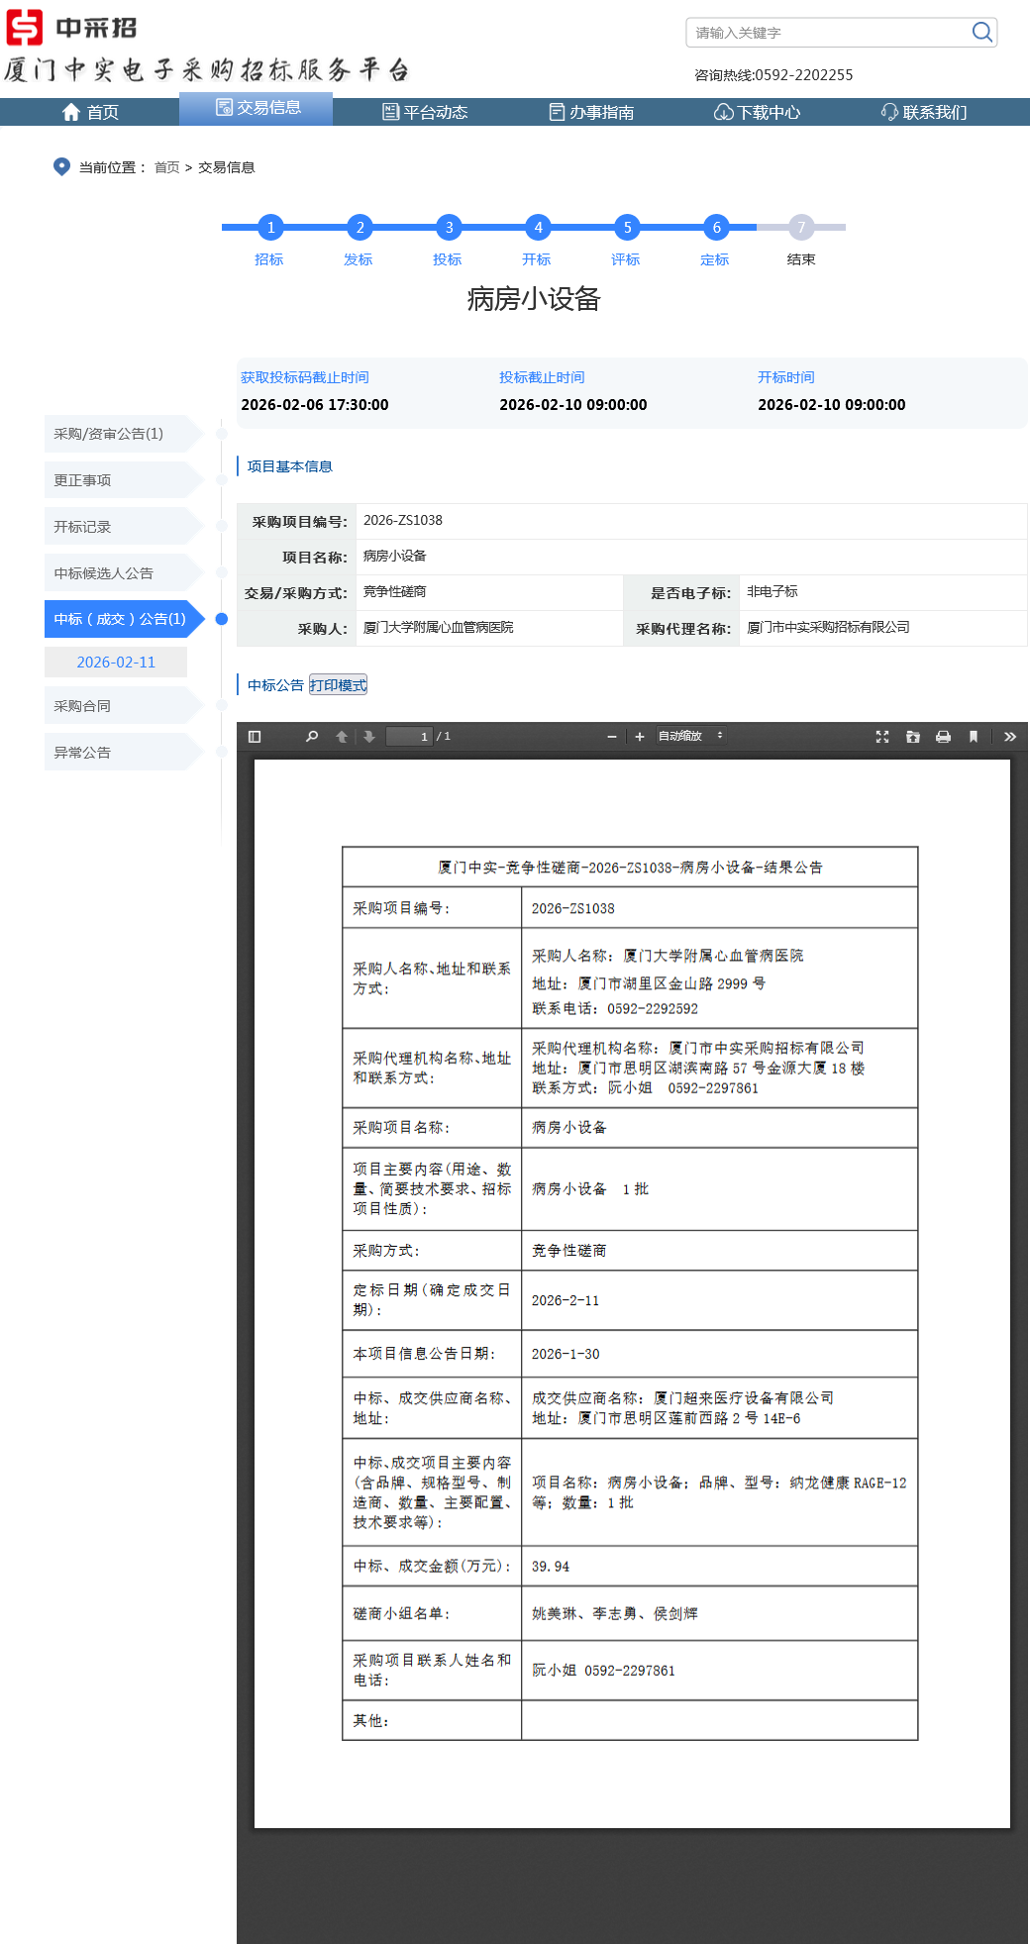Open the 交易信息 navigation tab

(x=258, y=108)
